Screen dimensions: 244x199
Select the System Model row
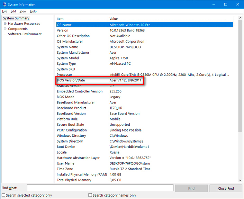[145, 58]
